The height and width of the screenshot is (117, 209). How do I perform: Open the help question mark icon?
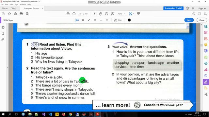point(187,8)
